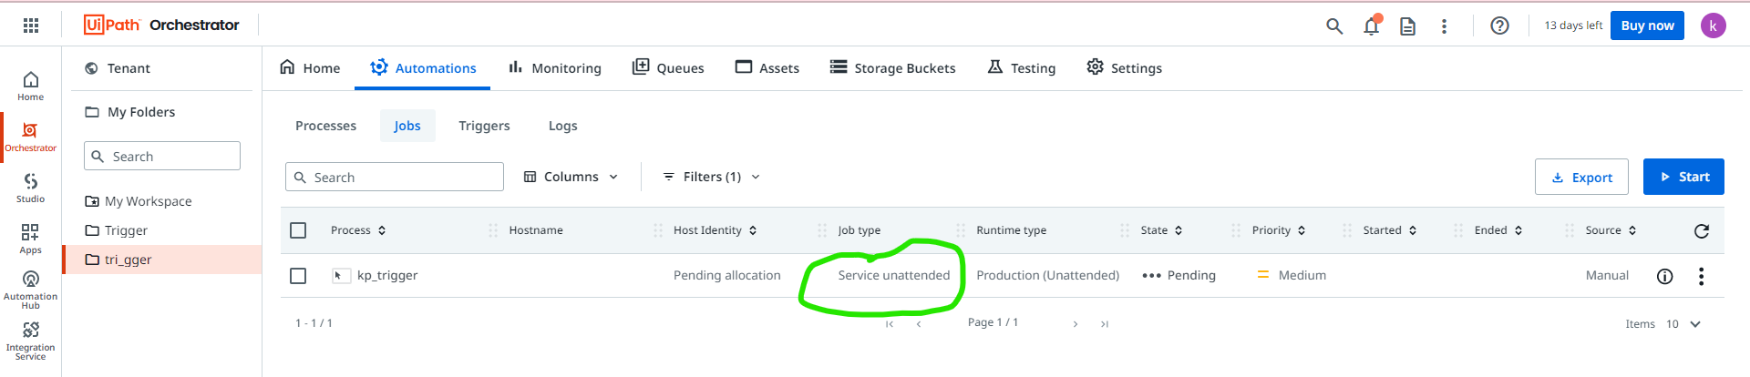The height and width of the screenshot is (377, 1750).
Task: Open the Filters (1) dropdown
Action: tap(712, 177)
